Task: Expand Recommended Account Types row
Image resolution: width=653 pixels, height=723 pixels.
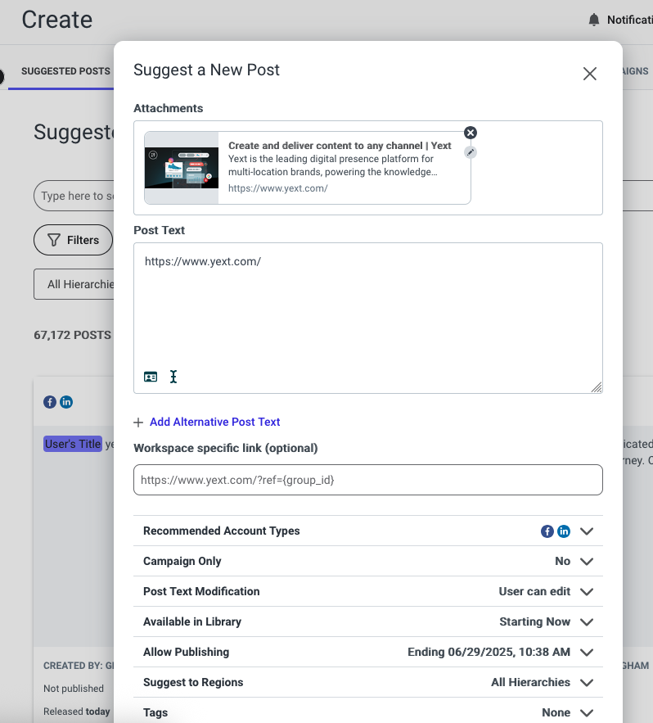Action: [x=367, y=531]
